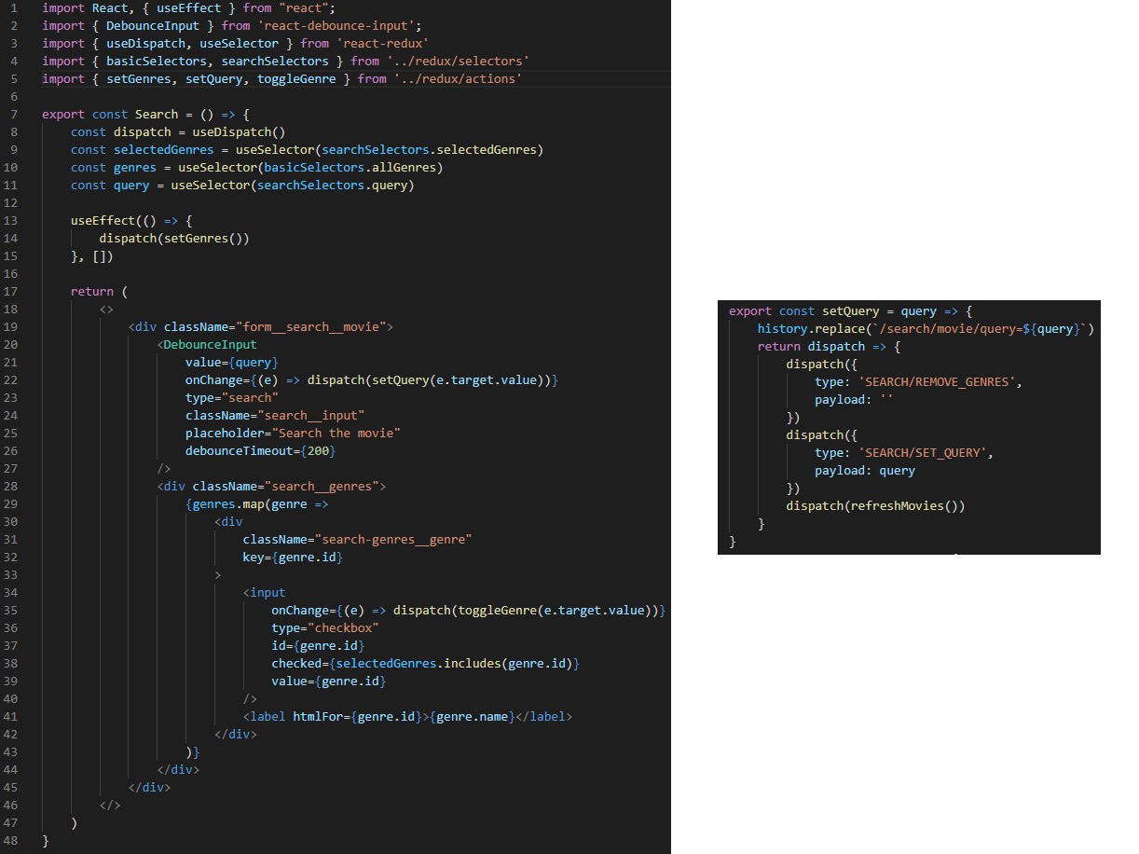Click the "search__input" className string
The image size is (1139, 854).
pos(310,415)
